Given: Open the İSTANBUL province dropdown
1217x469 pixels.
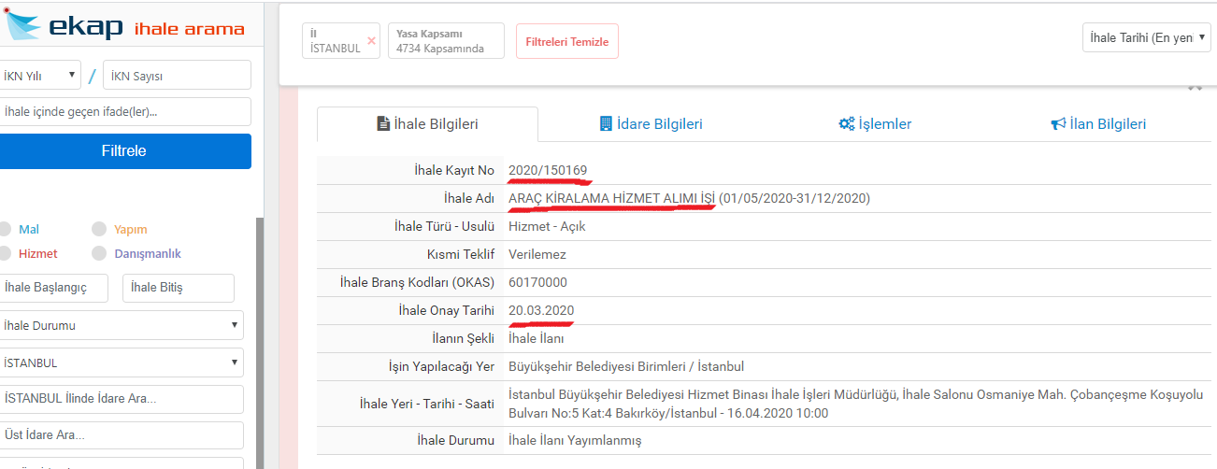Looking at the screenshot, I should pyautogui.click(x=121, y=362).
